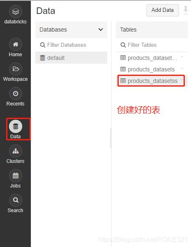
Task: Focus the Filter Tables field
Action: 152,45
